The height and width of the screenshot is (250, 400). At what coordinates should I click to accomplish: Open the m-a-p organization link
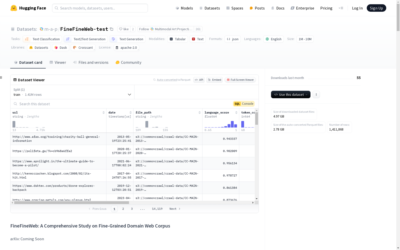coord(51,29)
